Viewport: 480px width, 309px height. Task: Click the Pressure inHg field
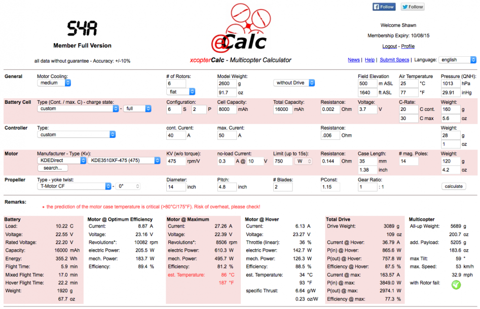451,92
